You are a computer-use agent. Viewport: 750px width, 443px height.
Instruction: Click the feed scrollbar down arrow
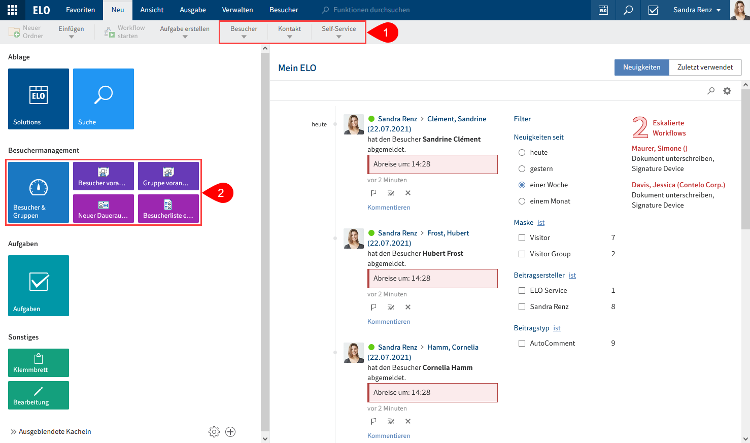click(x=745, y=439)
